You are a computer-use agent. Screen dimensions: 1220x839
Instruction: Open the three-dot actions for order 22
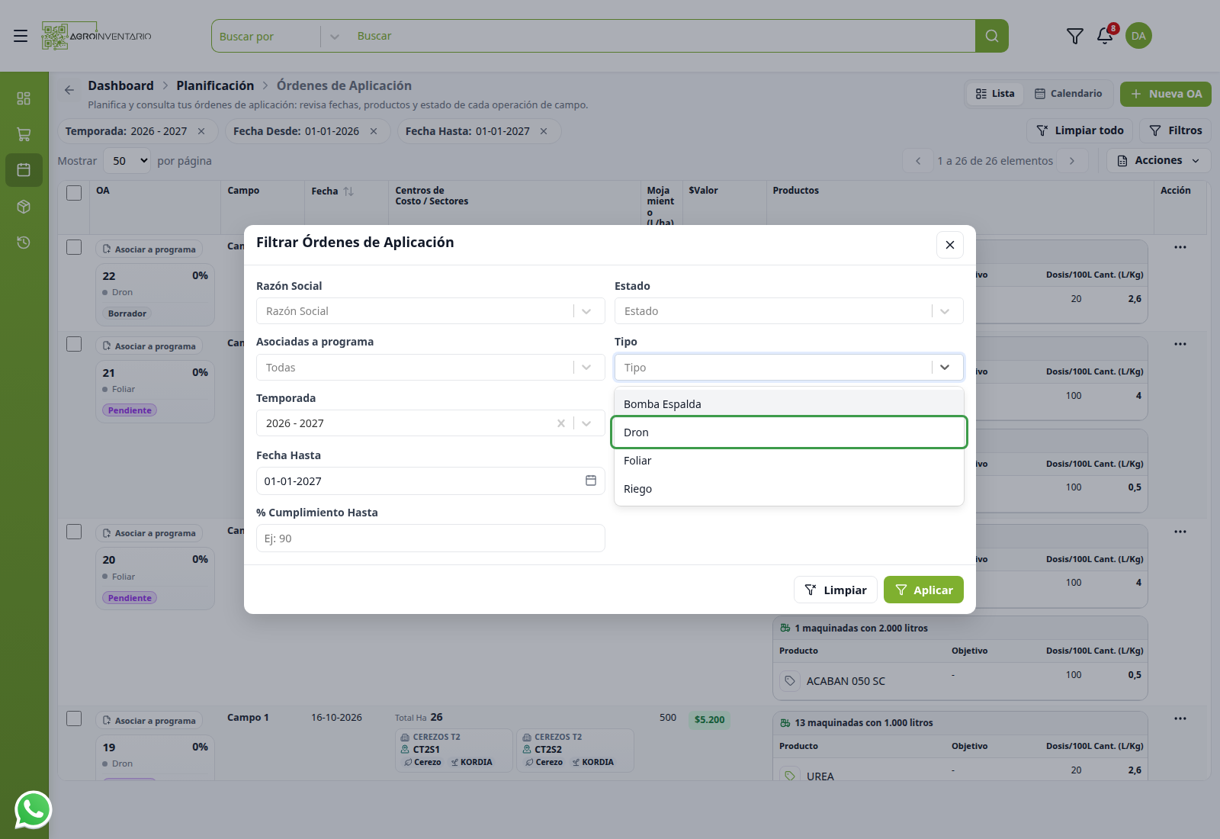(x=1180, y=247)
